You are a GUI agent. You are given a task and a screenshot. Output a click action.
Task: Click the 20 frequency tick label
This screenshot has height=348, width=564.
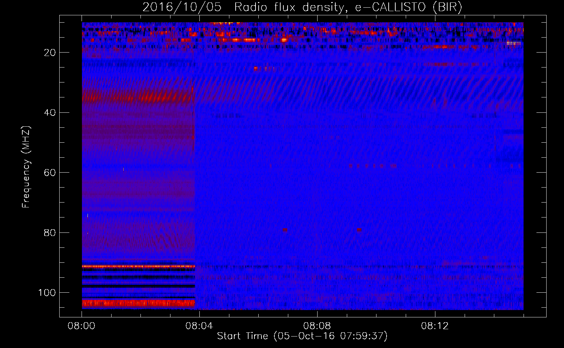50,53
